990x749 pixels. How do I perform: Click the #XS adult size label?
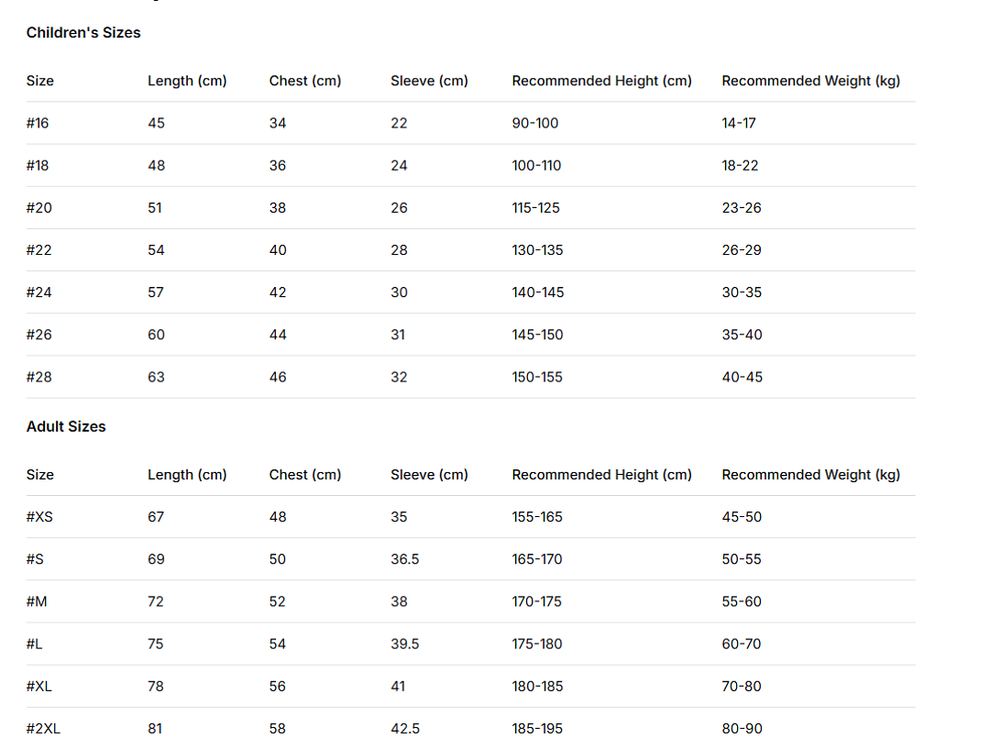click(39, 516)
